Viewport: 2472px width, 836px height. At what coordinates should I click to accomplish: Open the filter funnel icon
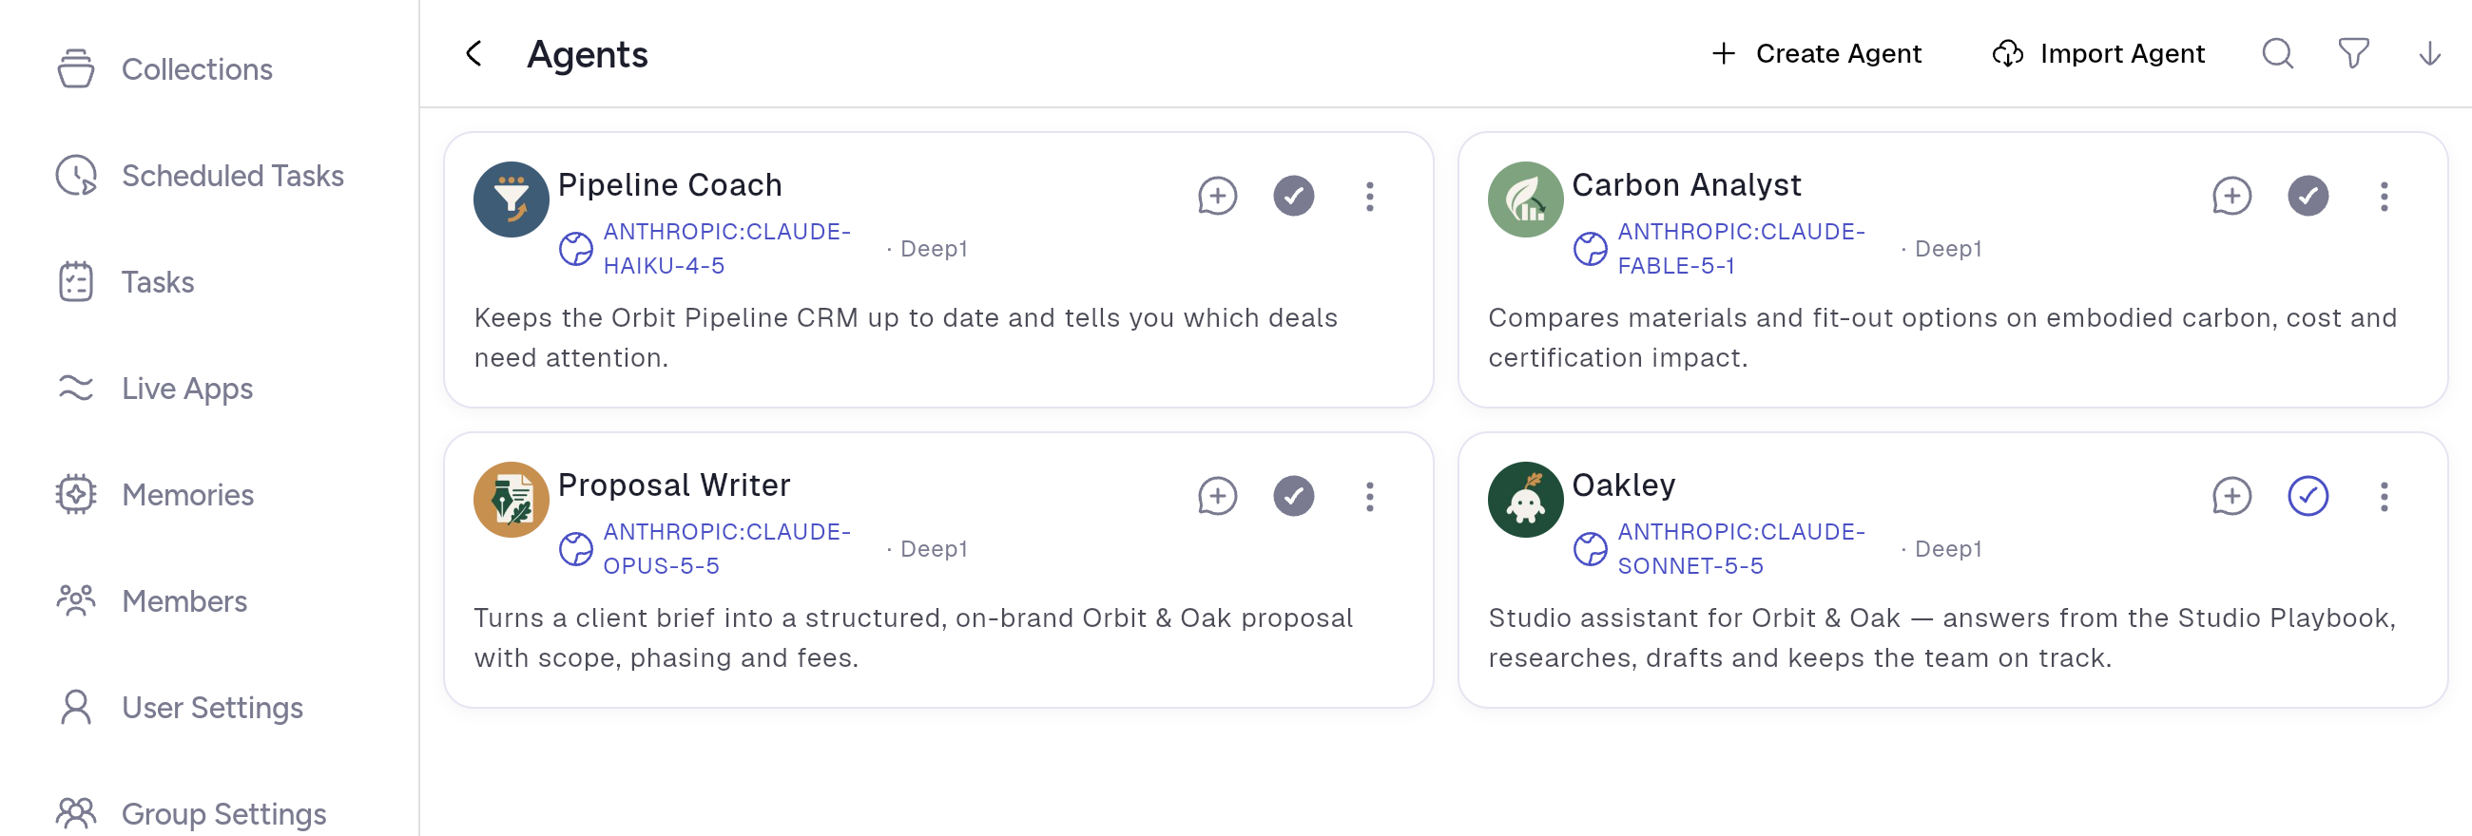pos(2353,54)
